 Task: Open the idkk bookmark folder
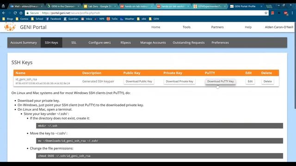142,19
